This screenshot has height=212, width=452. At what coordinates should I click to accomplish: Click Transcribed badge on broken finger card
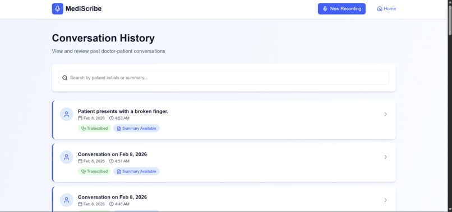(95, 128)
